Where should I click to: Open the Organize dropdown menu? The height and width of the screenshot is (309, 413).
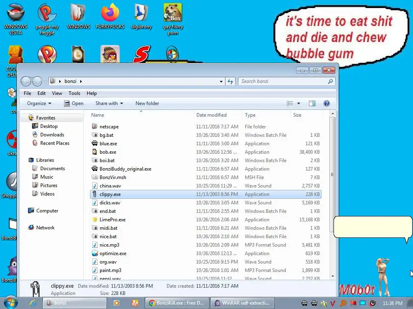click(39, 103)
